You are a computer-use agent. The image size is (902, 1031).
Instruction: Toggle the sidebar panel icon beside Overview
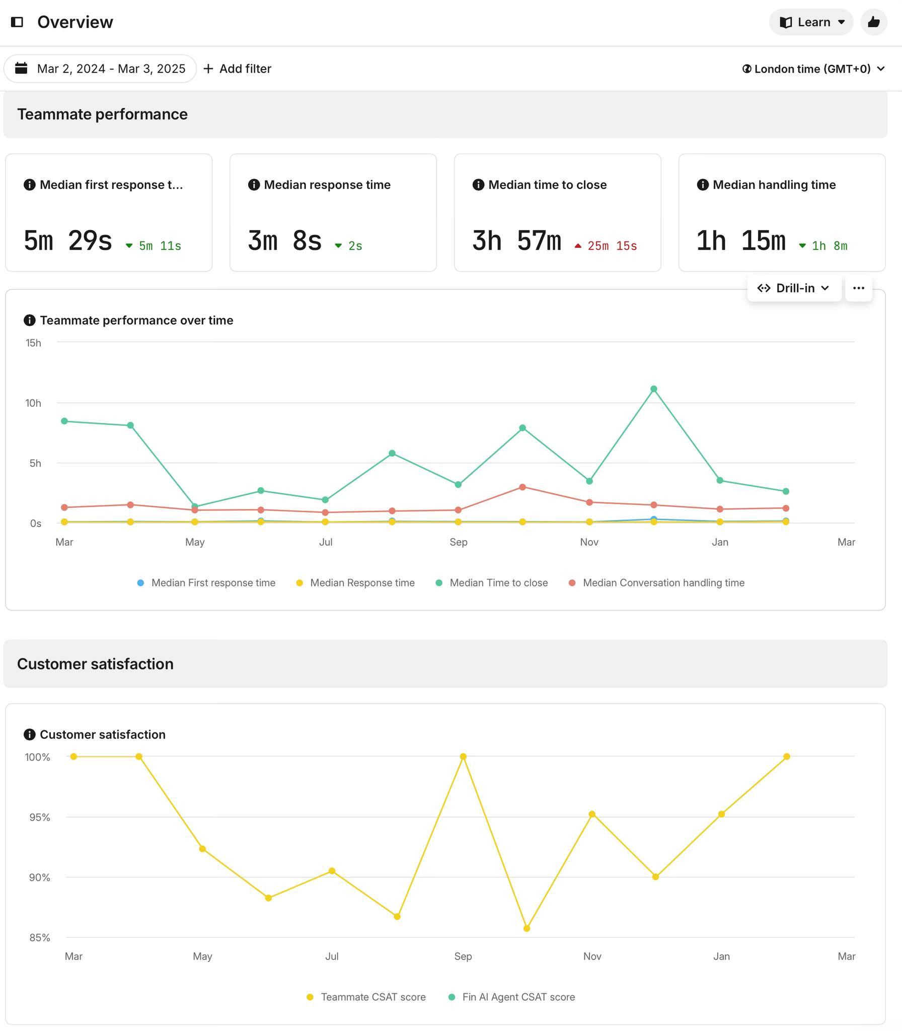click(17, 22)
